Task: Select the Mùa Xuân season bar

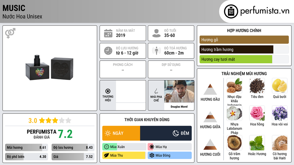Action: click(x=124, y=147)
